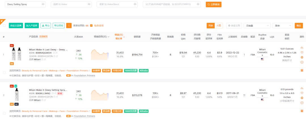Viewport: 306px width, 119px height.
Task: Expand the 销量趋势(父) column dropdown
Action: [x=109, y=37]
